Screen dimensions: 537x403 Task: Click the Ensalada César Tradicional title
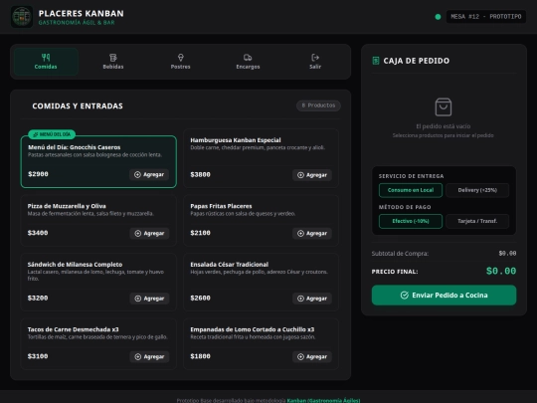point(230,265)
